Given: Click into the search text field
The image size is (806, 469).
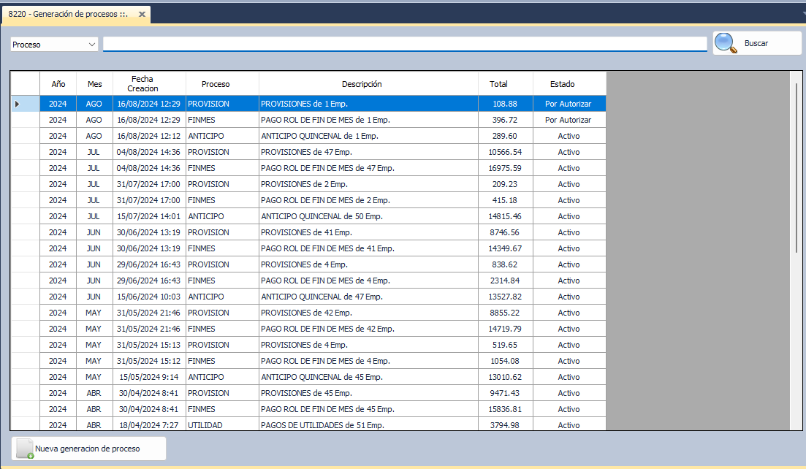Looking at the screenshot, I should 405,45.
